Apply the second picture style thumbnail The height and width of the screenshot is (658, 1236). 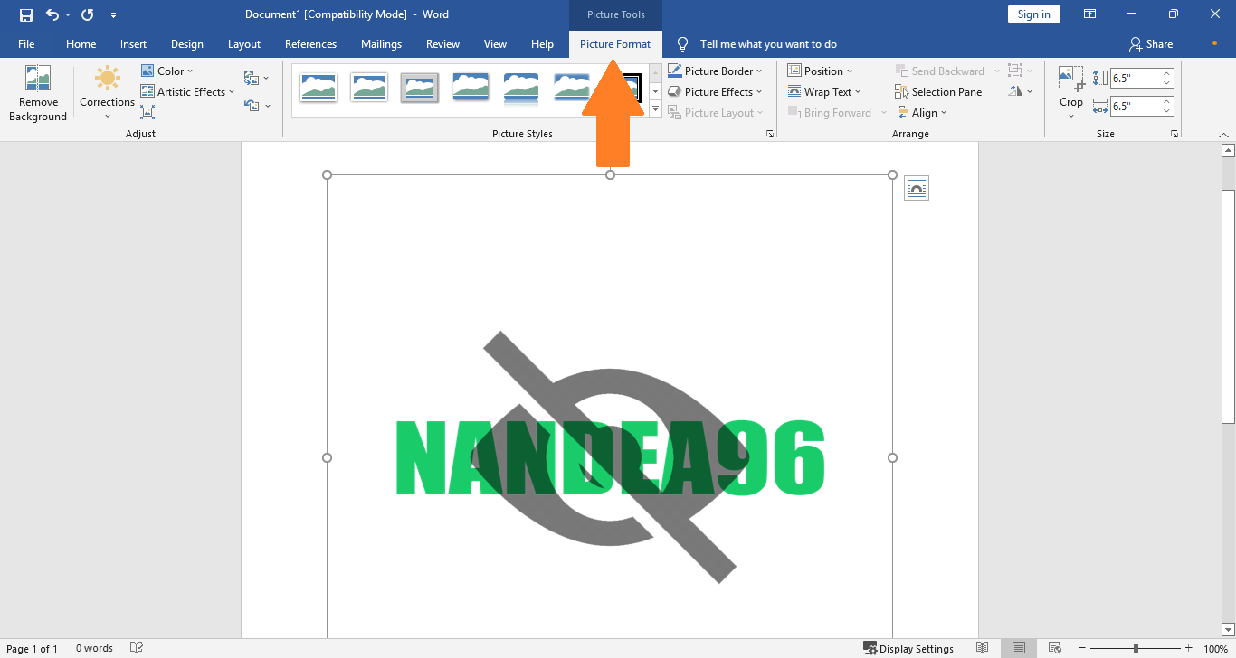(369, 88)
